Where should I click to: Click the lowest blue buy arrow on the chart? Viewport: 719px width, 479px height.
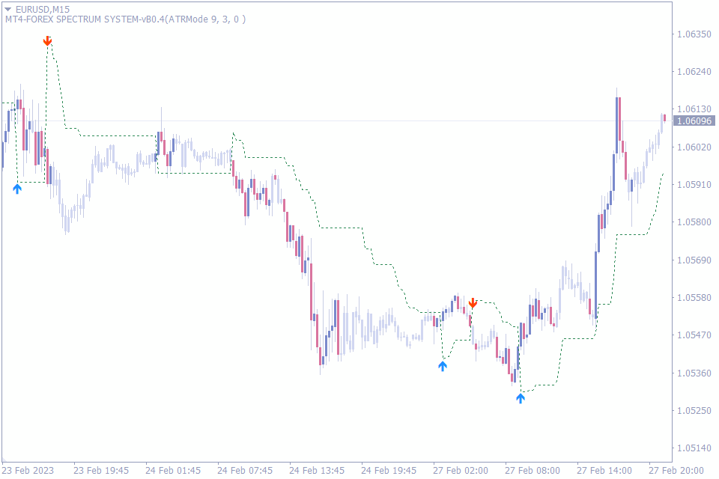point(521,398)
